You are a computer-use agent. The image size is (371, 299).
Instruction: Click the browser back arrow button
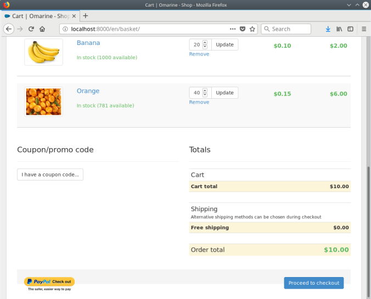[x=9, y=29]
